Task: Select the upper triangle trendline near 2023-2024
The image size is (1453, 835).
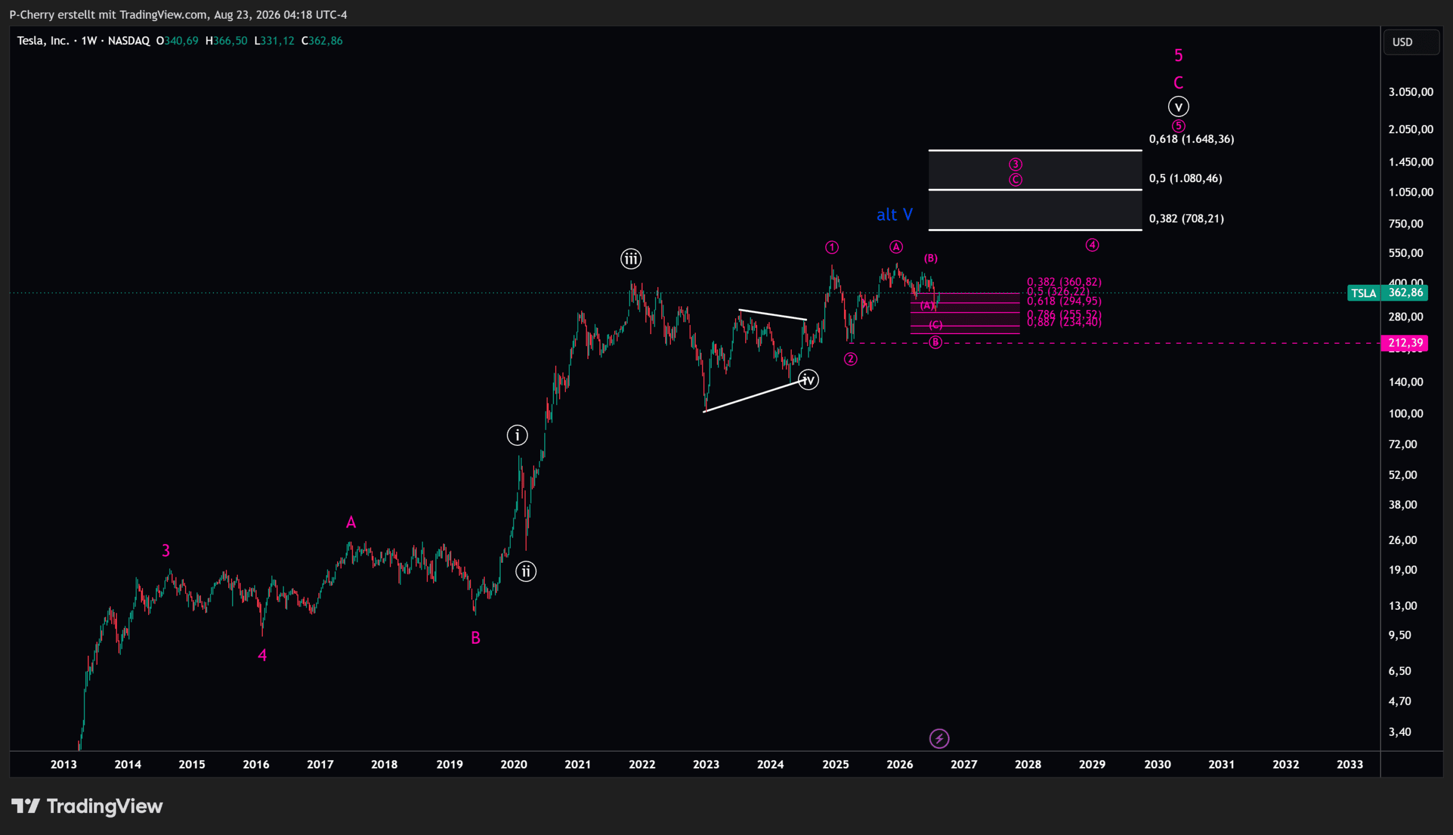Action: tap(772, 315)
